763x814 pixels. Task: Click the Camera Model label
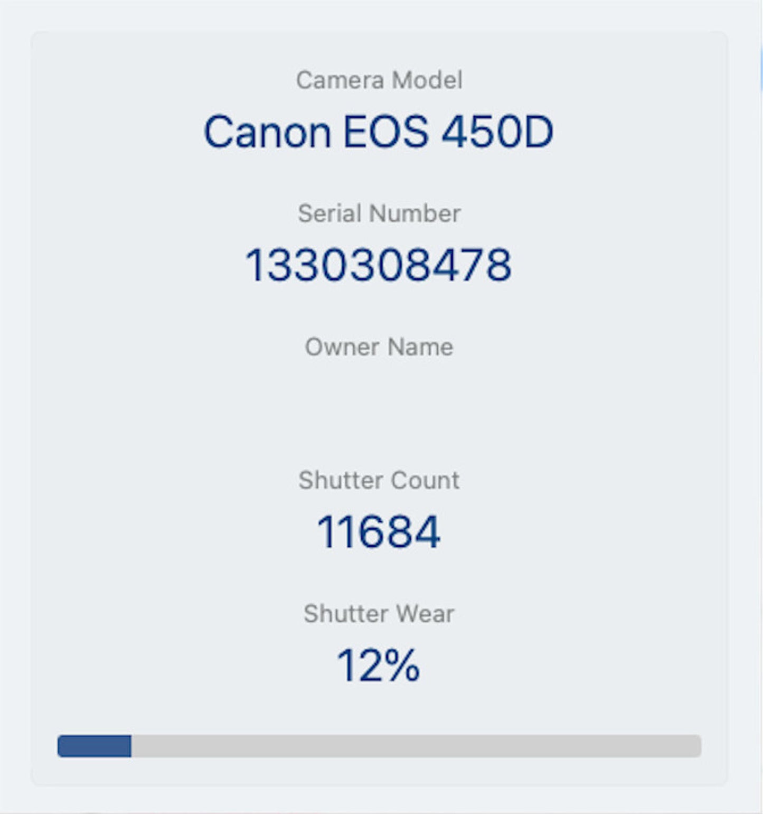point(379,80)
